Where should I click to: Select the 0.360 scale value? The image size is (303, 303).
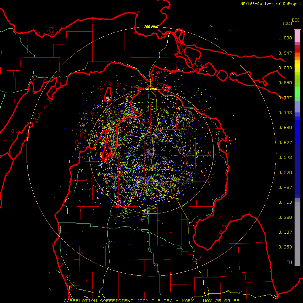[285, 217]
